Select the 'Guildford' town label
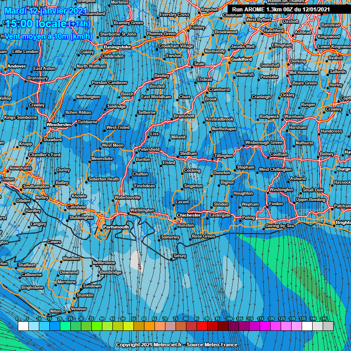The height and width of the screenshot is (351, 351). [241, 59]
